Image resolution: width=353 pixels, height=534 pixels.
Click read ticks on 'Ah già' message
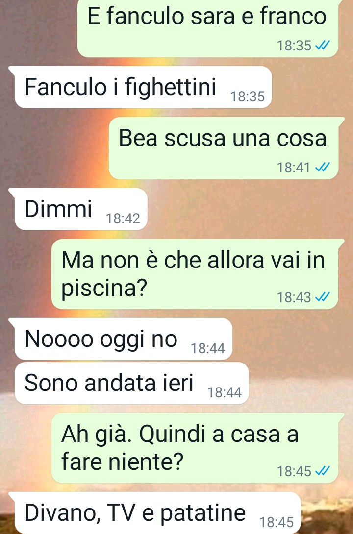coord(322,471)
